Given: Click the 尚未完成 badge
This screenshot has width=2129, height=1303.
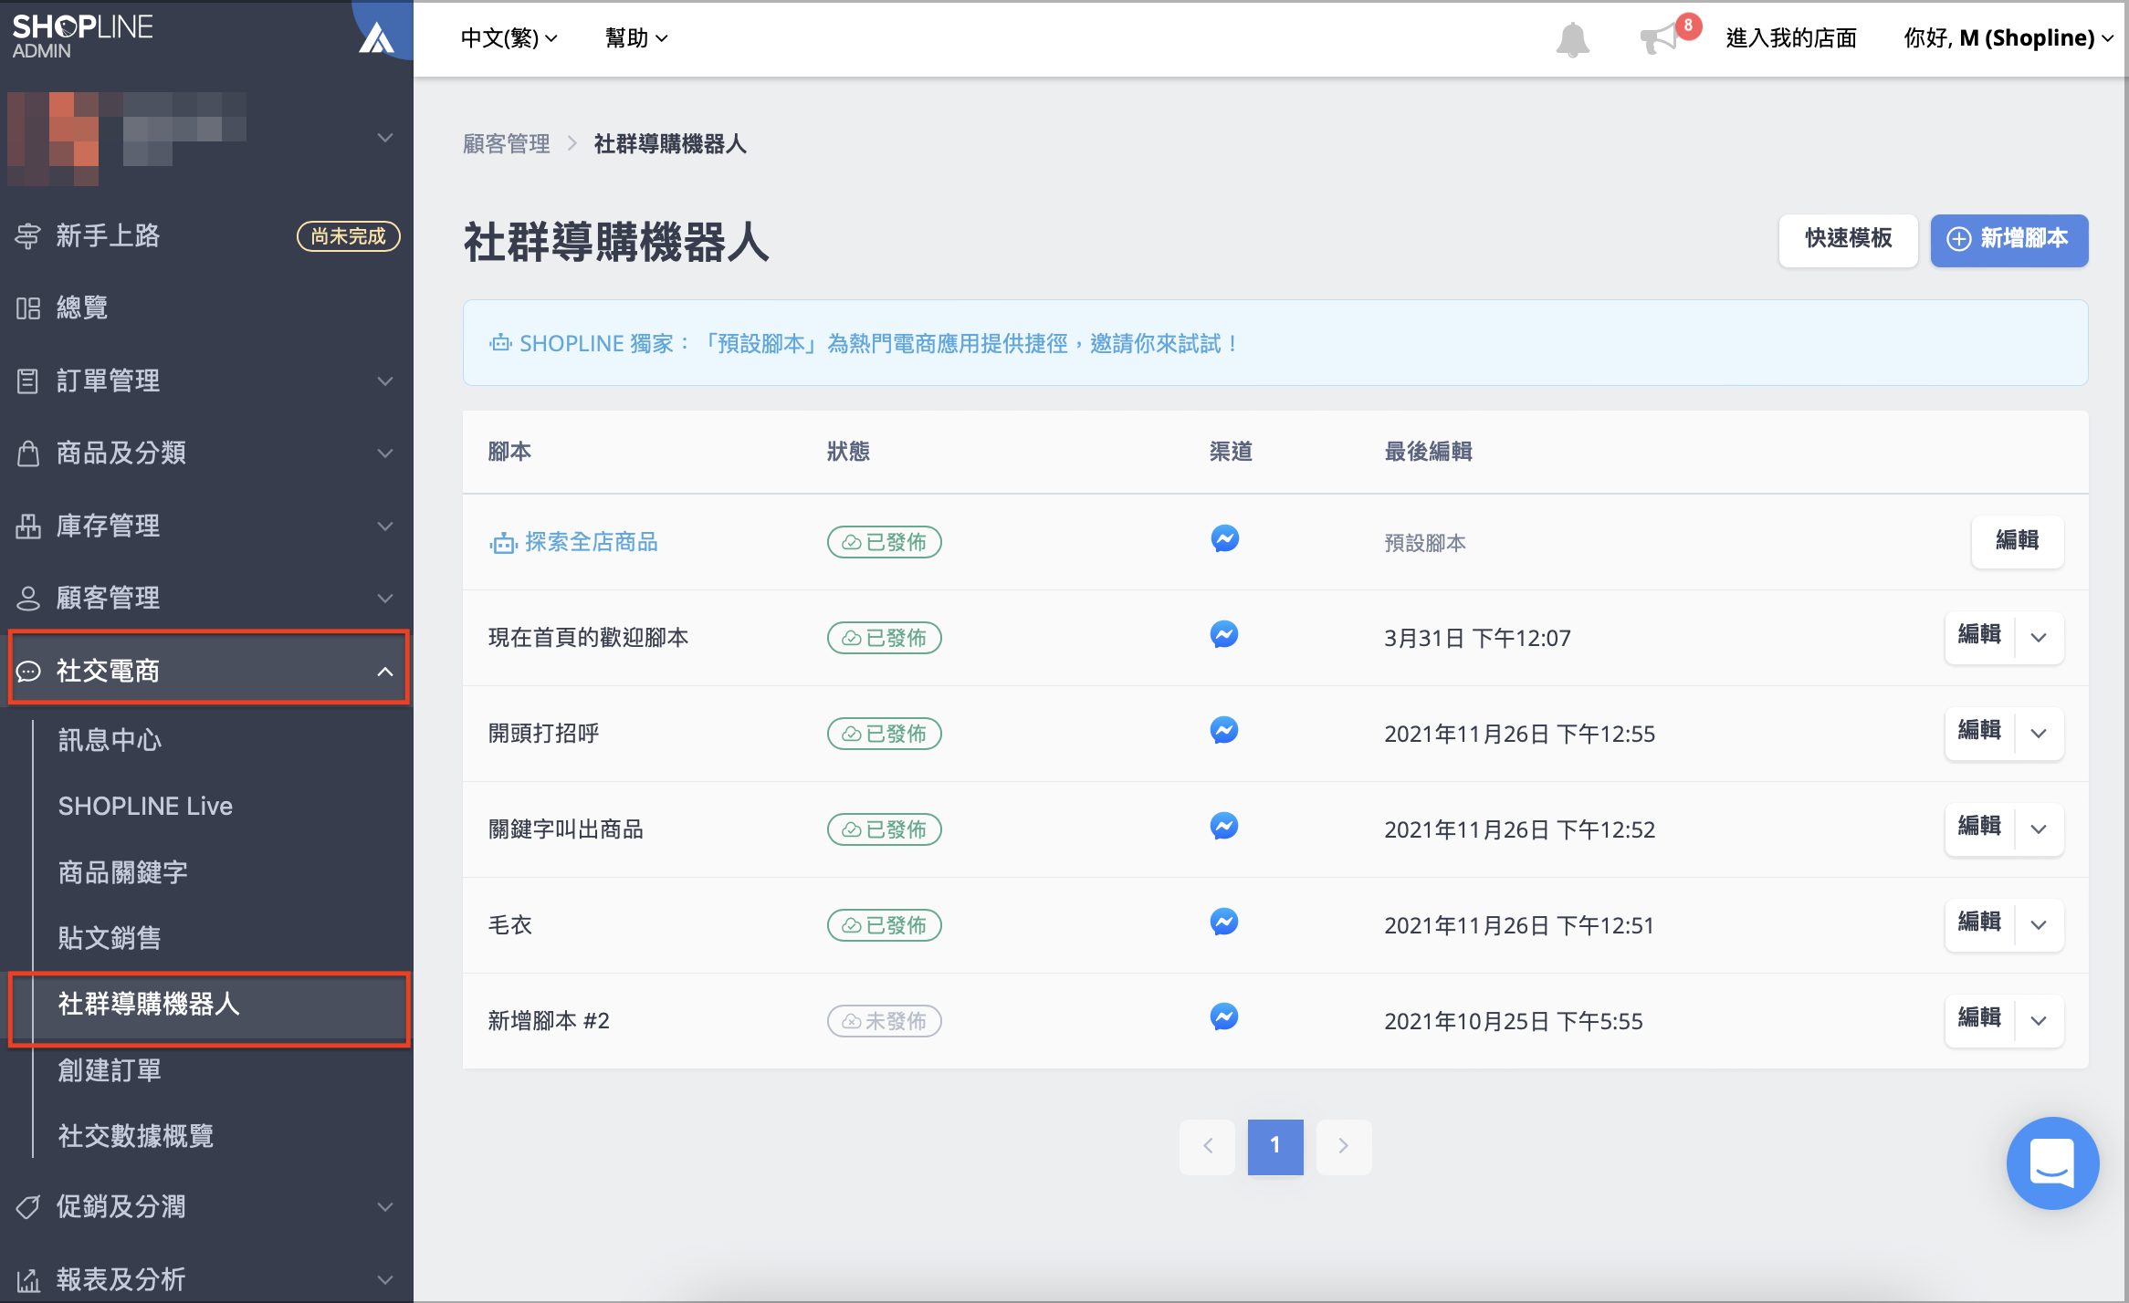Looking at the screenshot, I should (x=348, y=237).
